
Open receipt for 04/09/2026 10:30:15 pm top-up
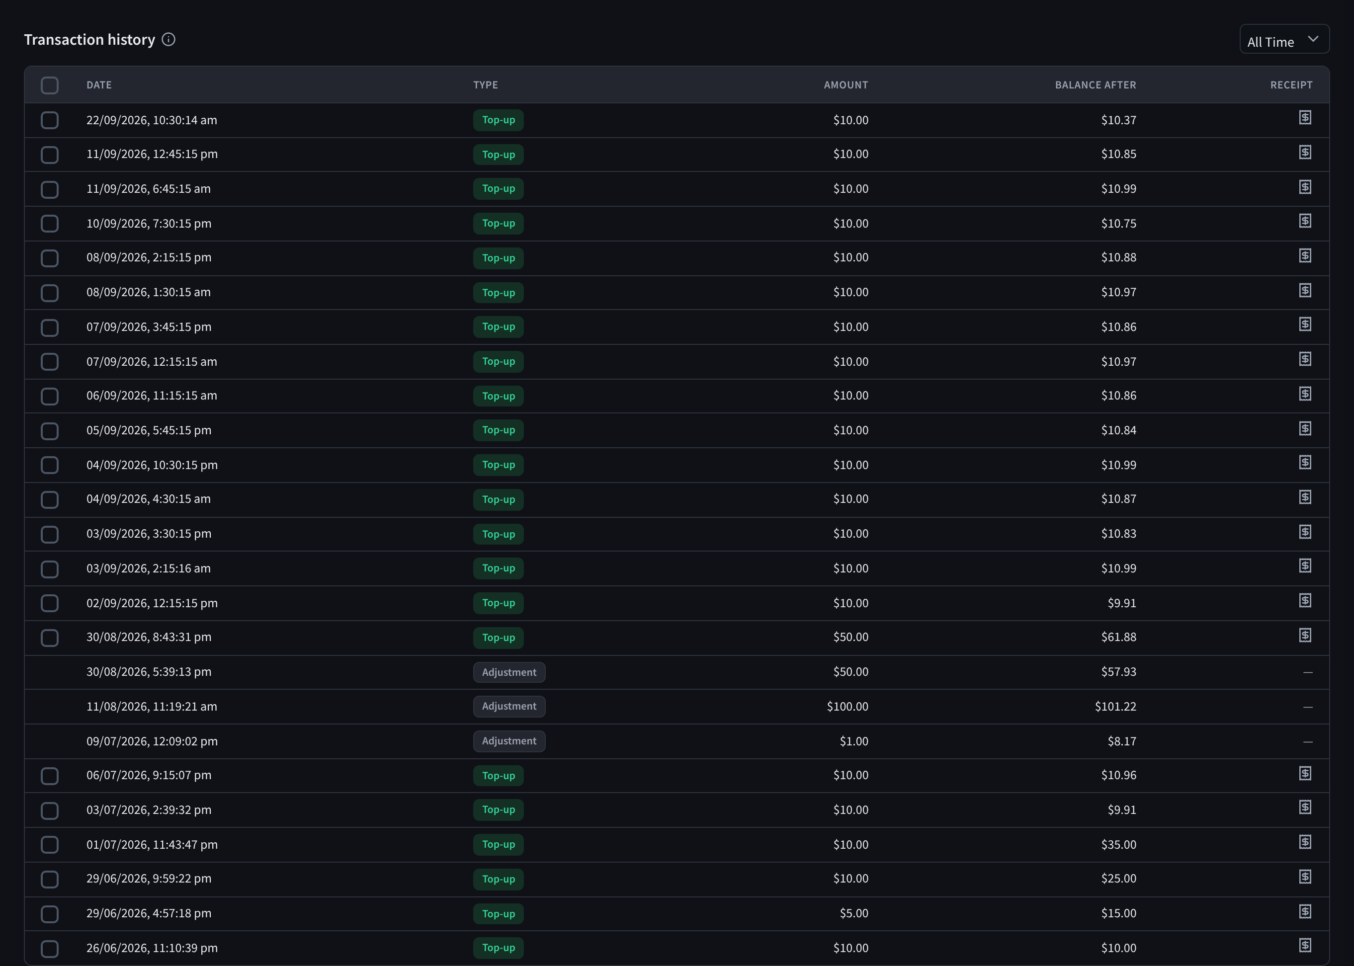pyautogui.click(x=1305, y=463)
